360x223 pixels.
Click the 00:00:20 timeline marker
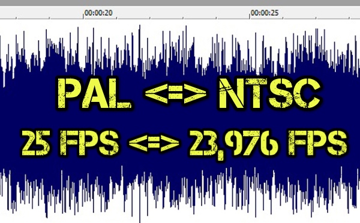tap(98, 13)
